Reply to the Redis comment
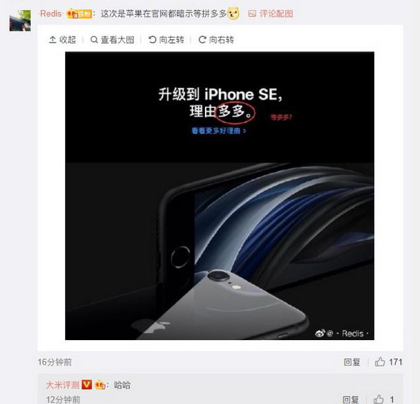Viewport: 420px width, 404px height. pos(351,362)
